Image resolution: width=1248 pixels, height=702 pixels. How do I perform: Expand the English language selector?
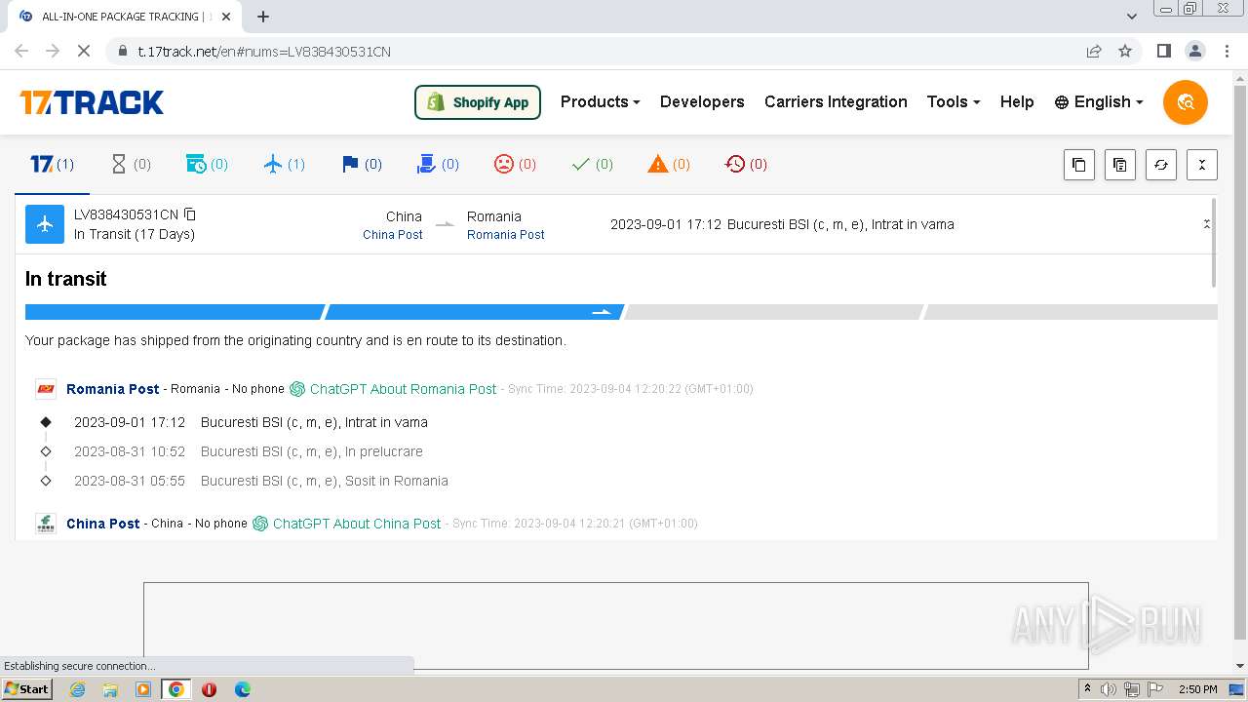(1099, 101)
